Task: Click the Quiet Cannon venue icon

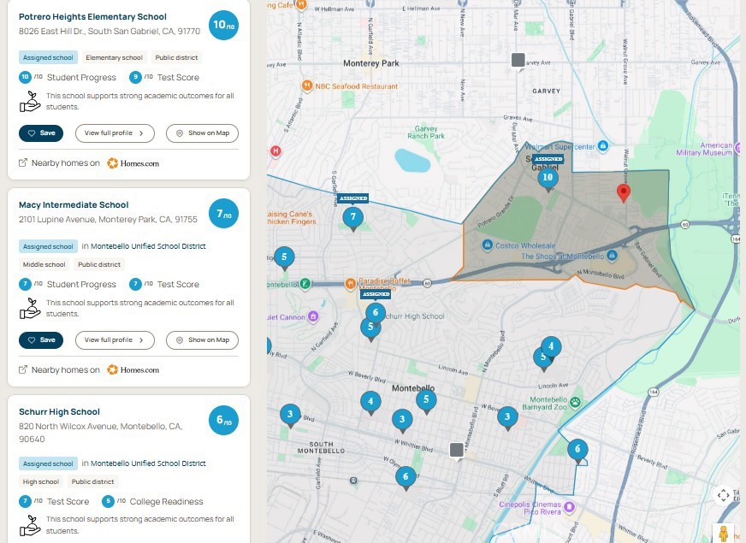Action: pyautogui.click(x=312, y=316)
